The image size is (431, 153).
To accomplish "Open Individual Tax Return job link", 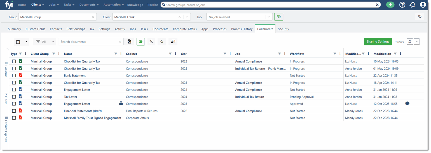I will coord(250,97).
